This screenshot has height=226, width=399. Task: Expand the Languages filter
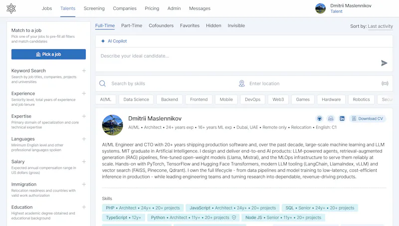tap(84, 139)
